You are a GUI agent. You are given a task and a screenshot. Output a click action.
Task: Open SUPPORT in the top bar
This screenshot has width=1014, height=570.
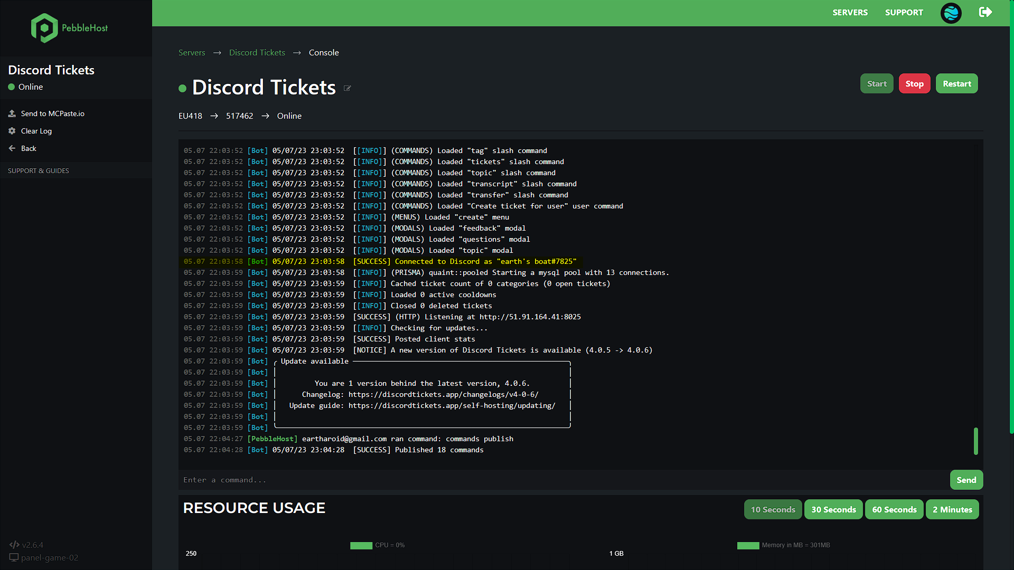[x=904, y=12]
